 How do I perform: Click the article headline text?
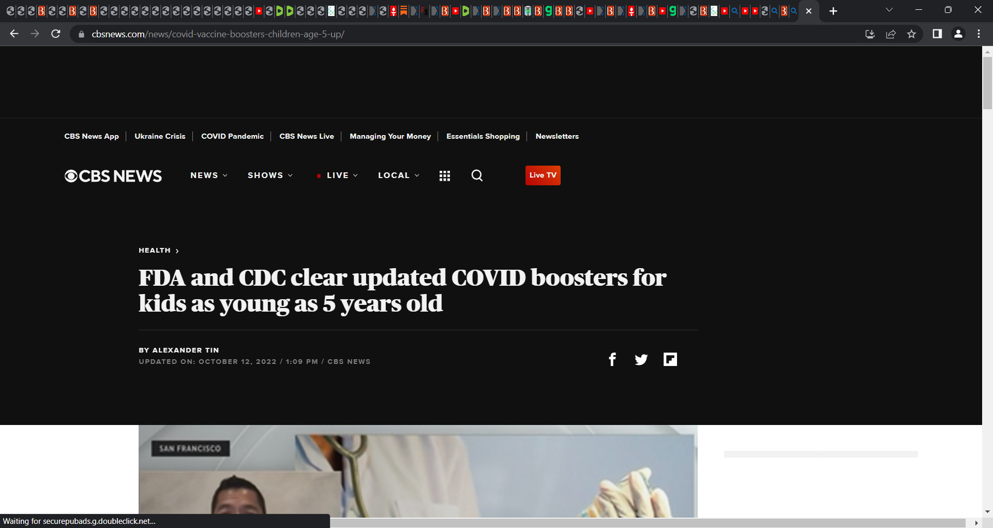tap(402, 290)
